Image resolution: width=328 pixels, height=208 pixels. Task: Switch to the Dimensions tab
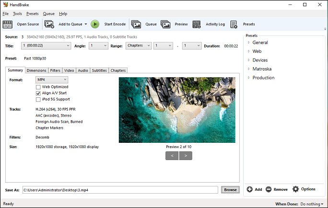coord(36,70)
